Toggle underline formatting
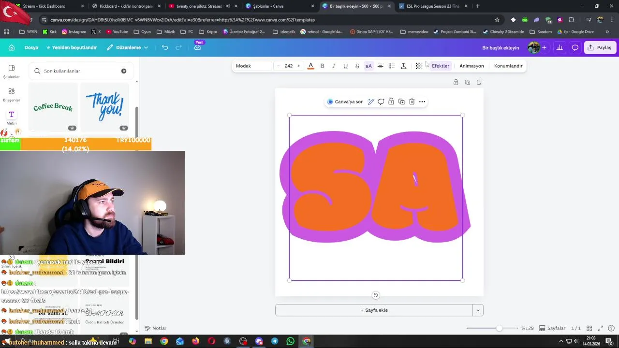Image resolution: width=619 pixels, height=348 pixels. pos(345,66)
